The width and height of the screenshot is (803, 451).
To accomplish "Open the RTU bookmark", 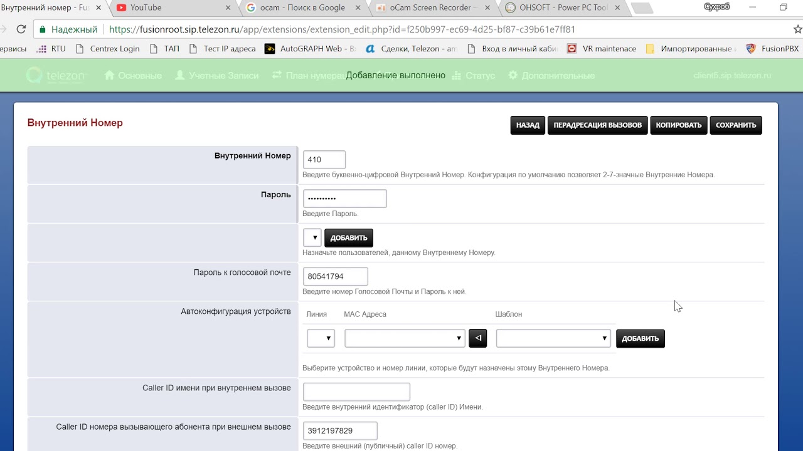I will tap(51, 48).
